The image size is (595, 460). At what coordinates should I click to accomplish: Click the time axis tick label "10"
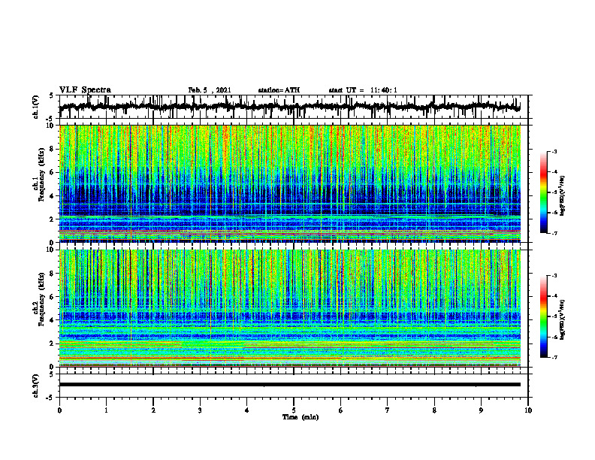tap(528, 410)
